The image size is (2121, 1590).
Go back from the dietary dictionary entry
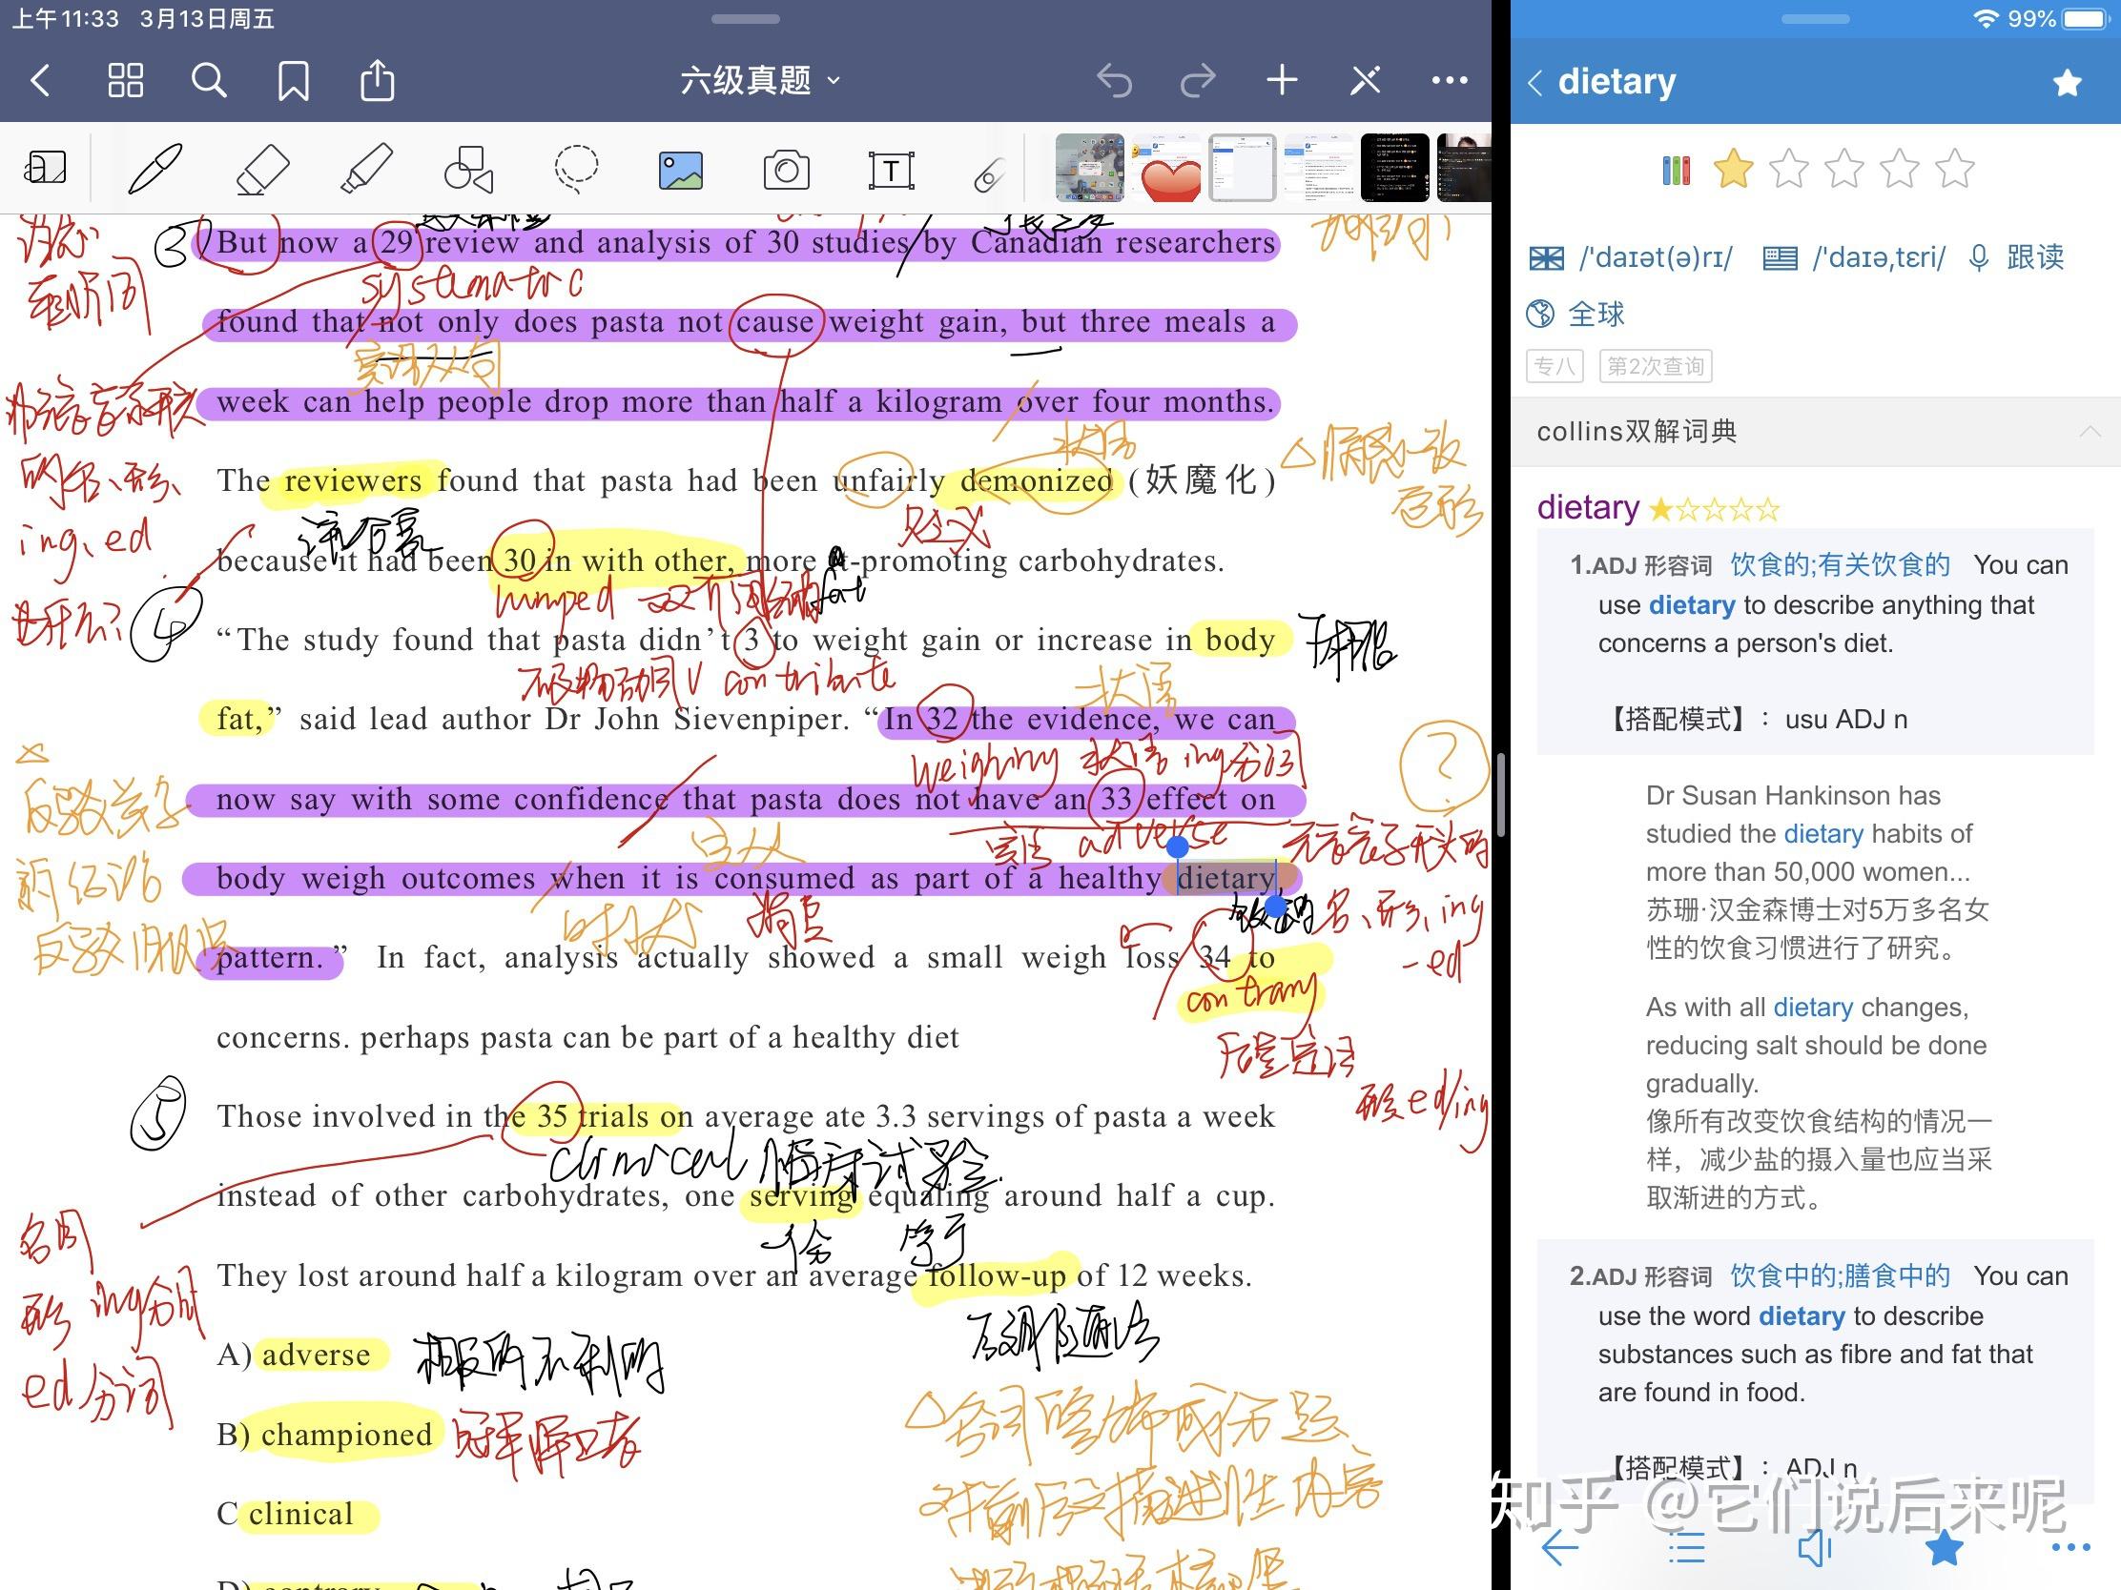[x=1536, y=82]
